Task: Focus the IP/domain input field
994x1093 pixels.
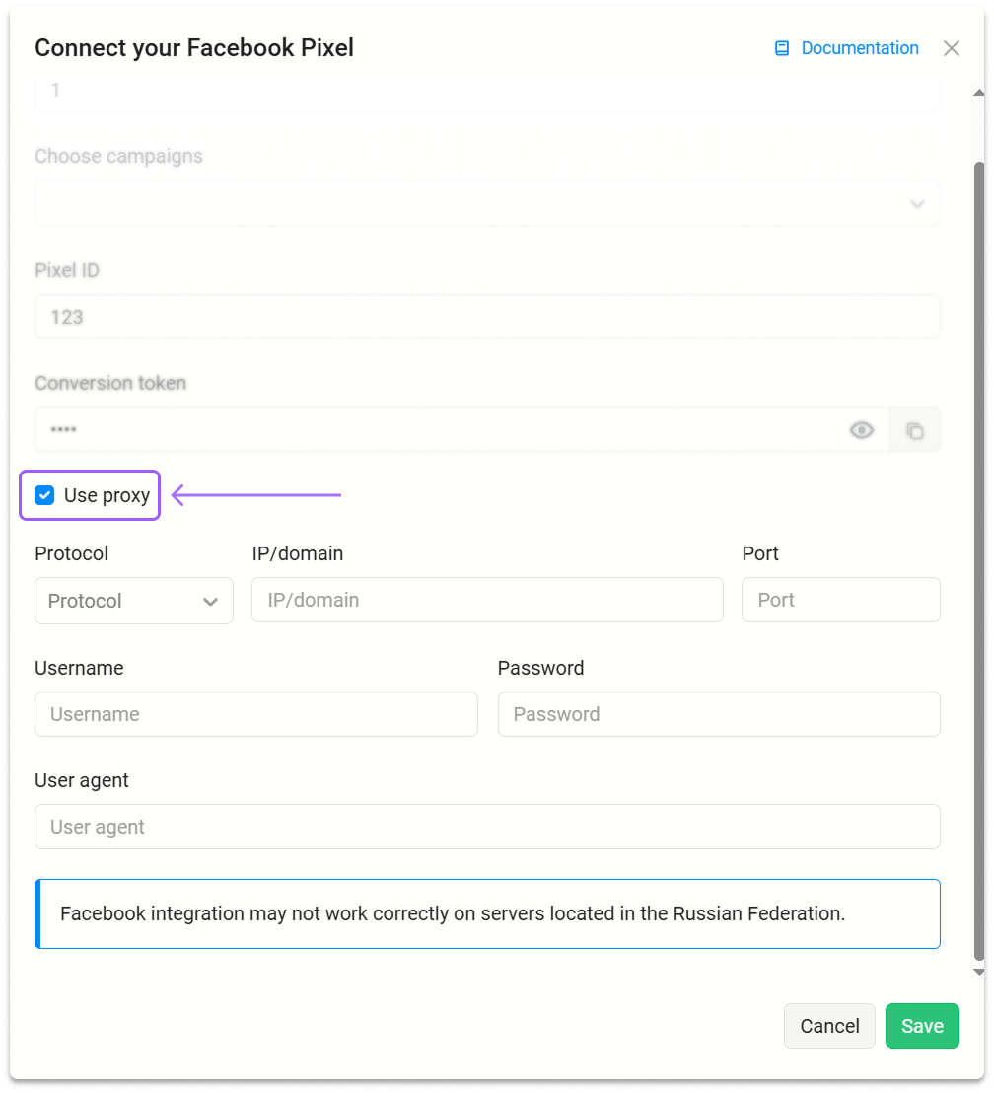Action: [x=487, y=600]
